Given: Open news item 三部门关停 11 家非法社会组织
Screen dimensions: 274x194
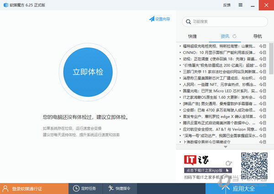Looking at the screenshot, I should [223, 72].
